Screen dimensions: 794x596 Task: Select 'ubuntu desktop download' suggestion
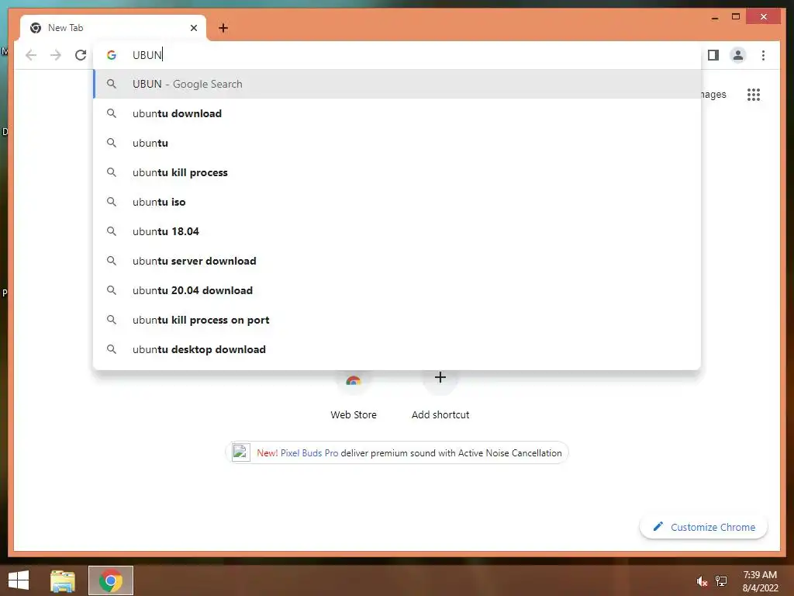click(397, 349)
